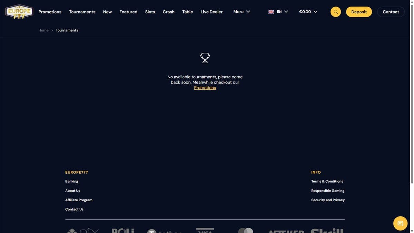414x233 pixels.
Task: Open Terms & Conditions link
Action: [327, 181]
